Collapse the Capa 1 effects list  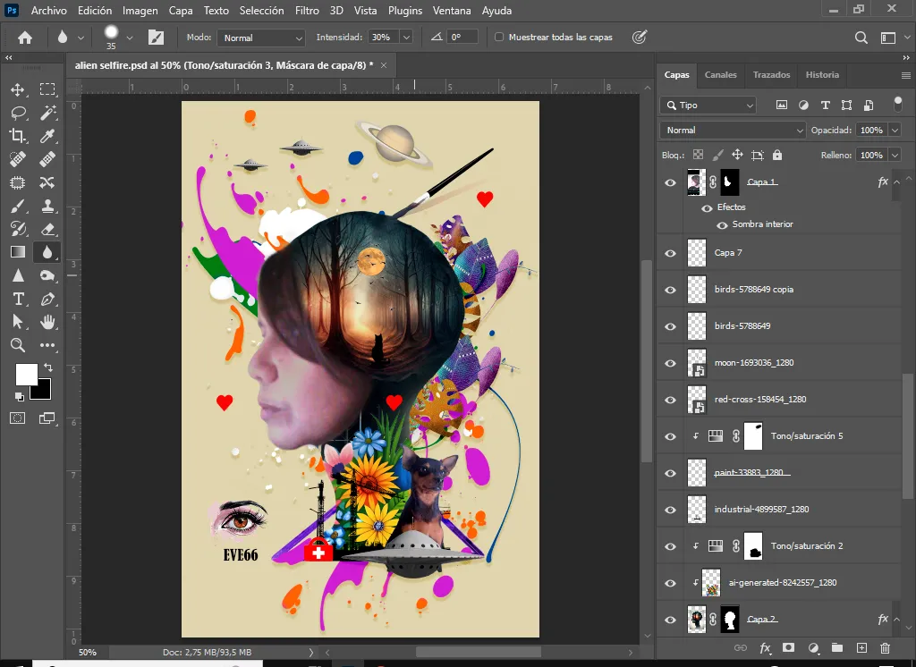[x=897, y=182]
